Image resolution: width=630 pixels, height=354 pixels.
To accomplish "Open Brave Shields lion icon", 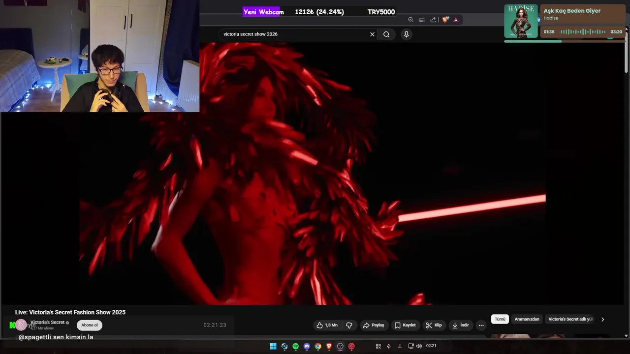I will pos(445,20).
